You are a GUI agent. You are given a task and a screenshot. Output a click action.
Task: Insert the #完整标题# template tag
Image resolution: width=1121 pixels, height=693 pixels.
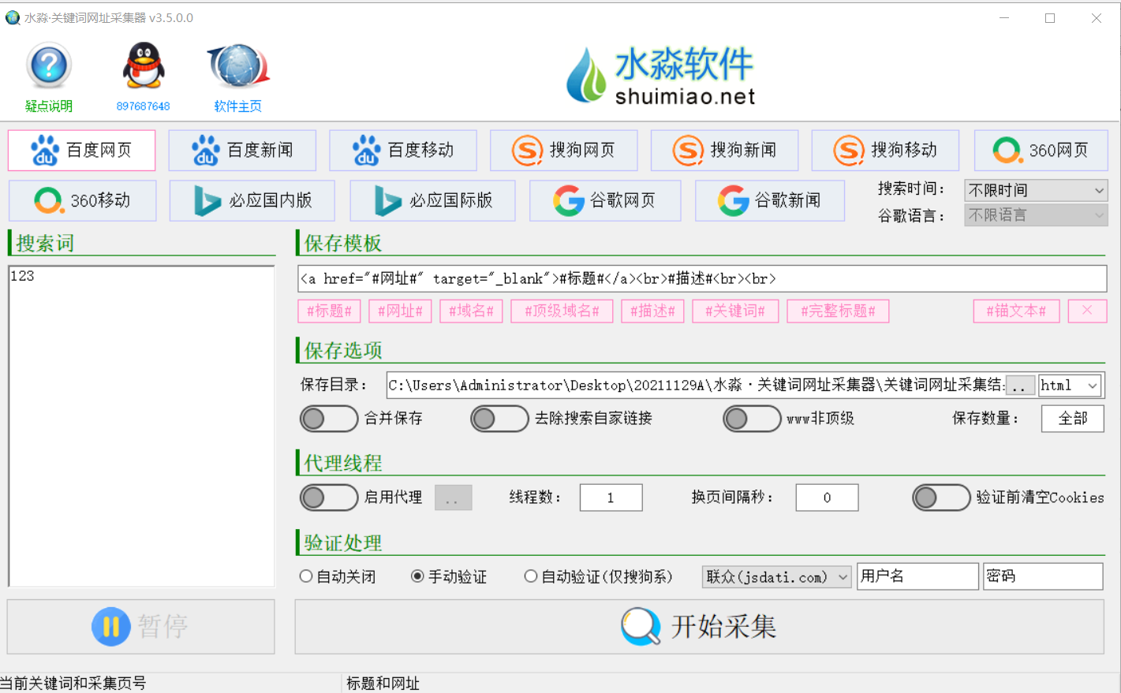click(x=838, y=311)
